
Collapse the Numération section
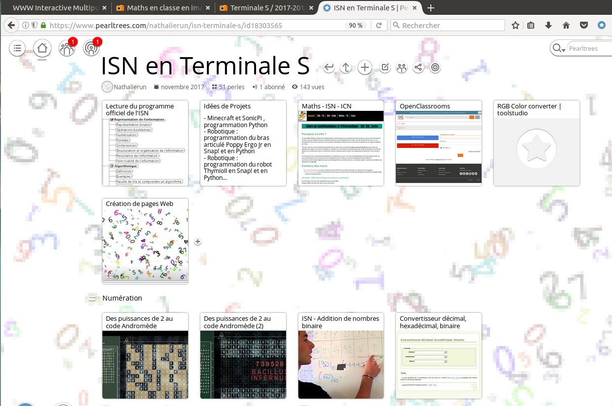(x=92, y=298)
